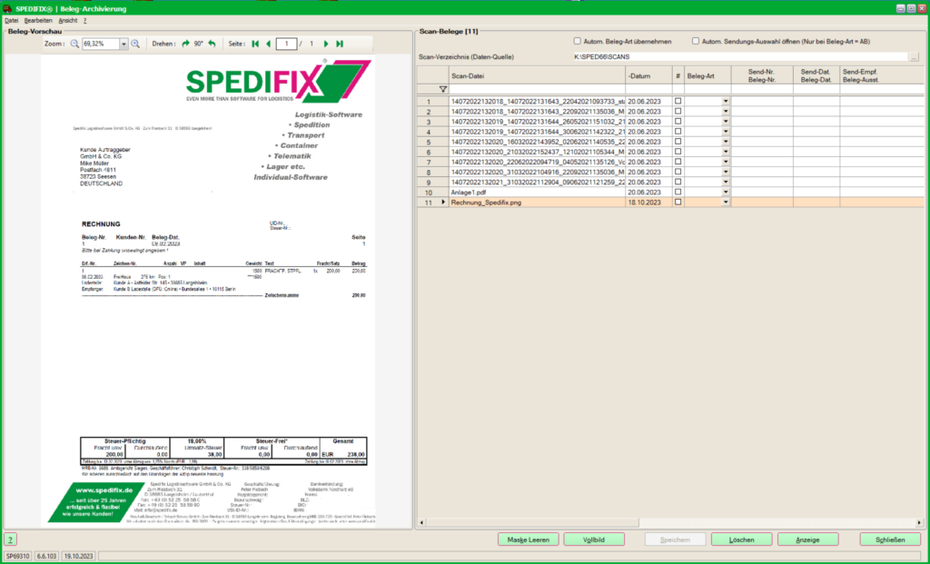Click the filter funnel icon in grid

(x=442, y=89)
